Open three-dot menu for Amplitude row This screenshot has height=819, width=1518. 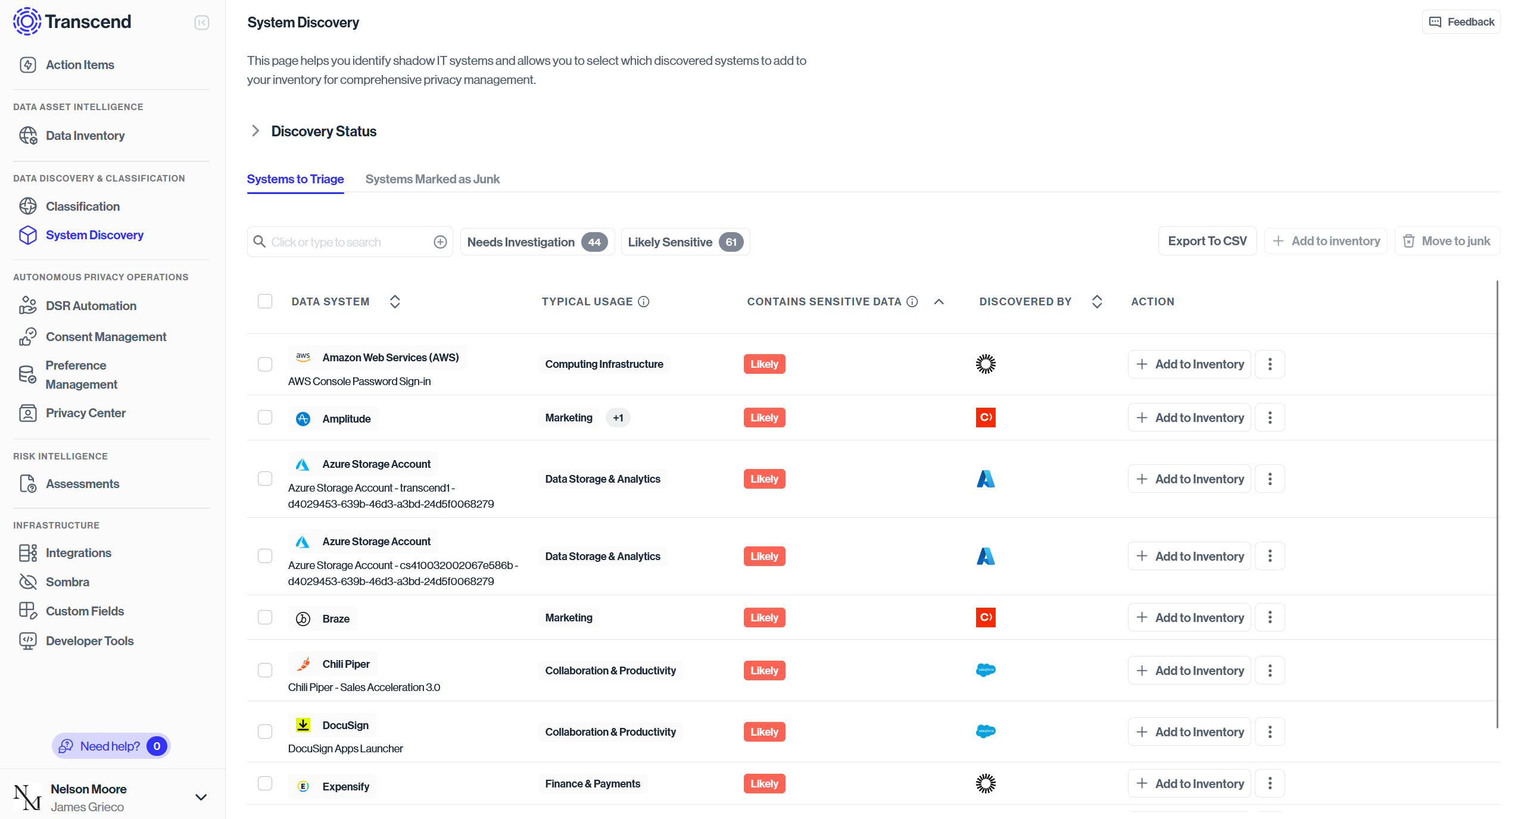point(1270,418)
